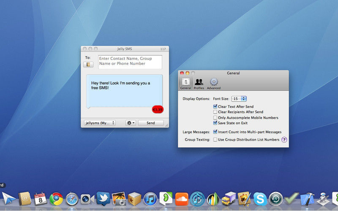Open the colorful skyscrapers app in the Dock
This screenshot has width=338, height=211.
coord(213,199)
